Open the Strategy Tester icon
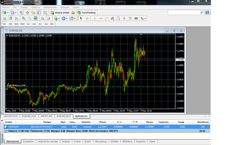This screenshot has width=231, height=145. 45,13
